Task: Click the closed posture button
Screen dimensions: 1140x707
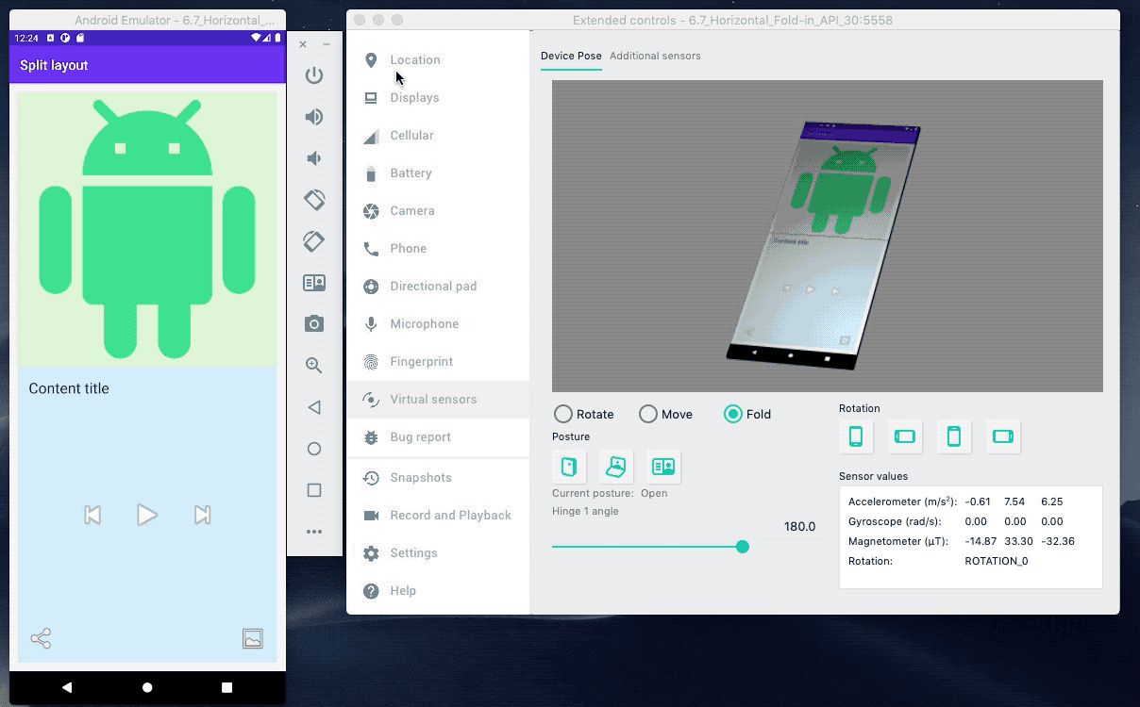Action: point(569,467)
